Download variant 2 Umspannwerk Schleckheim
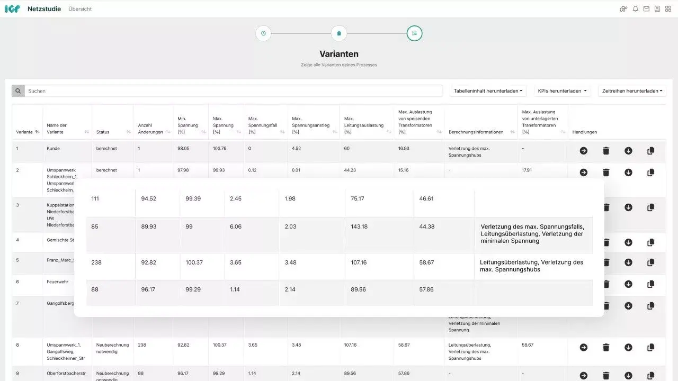678x381 pixels. tap(628, 173)
